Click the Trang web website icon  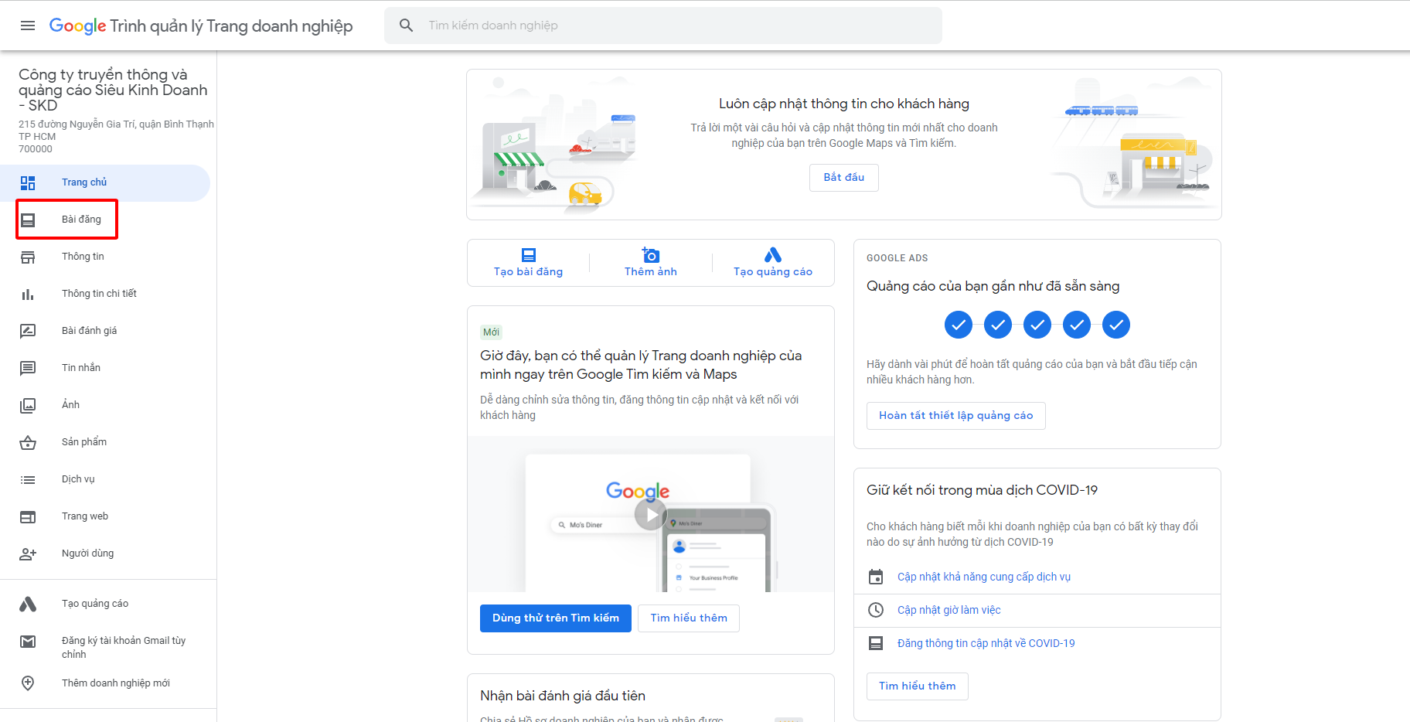pyautogui.click(x=28, y=517)
